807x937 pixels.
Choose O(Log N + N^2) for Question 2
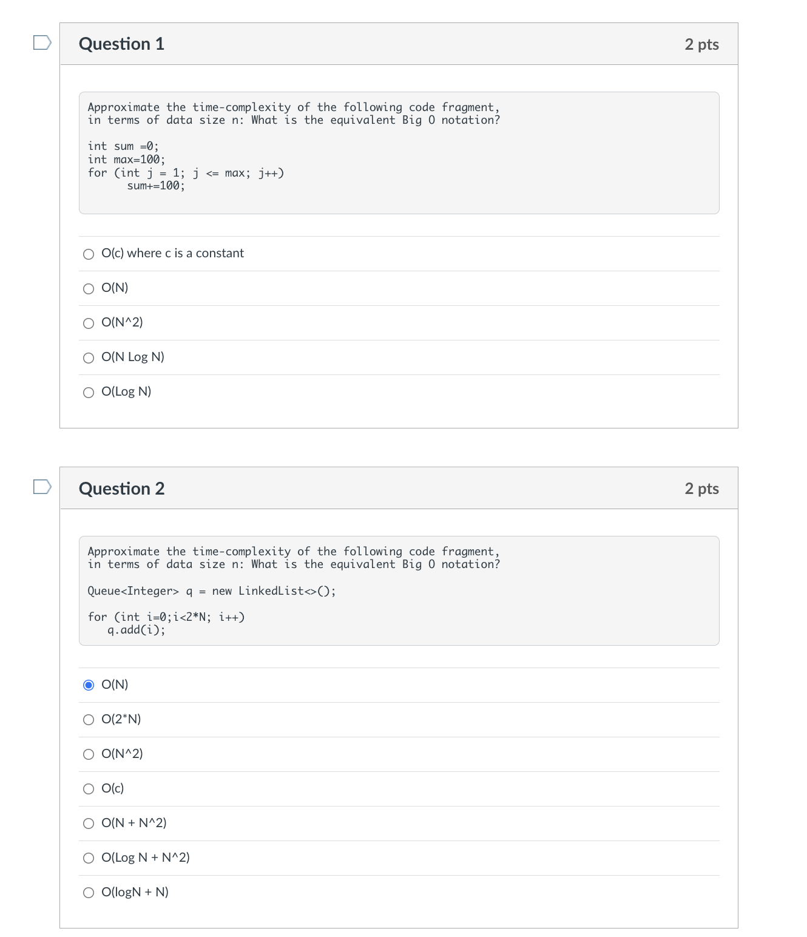pos(89,858)
